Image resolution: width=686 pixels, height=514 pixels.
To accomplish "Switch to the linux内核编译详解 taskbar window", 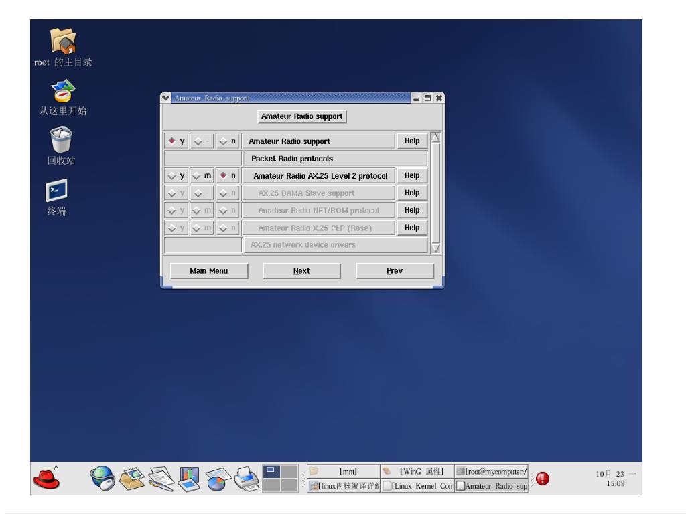I will pos(344,486).
